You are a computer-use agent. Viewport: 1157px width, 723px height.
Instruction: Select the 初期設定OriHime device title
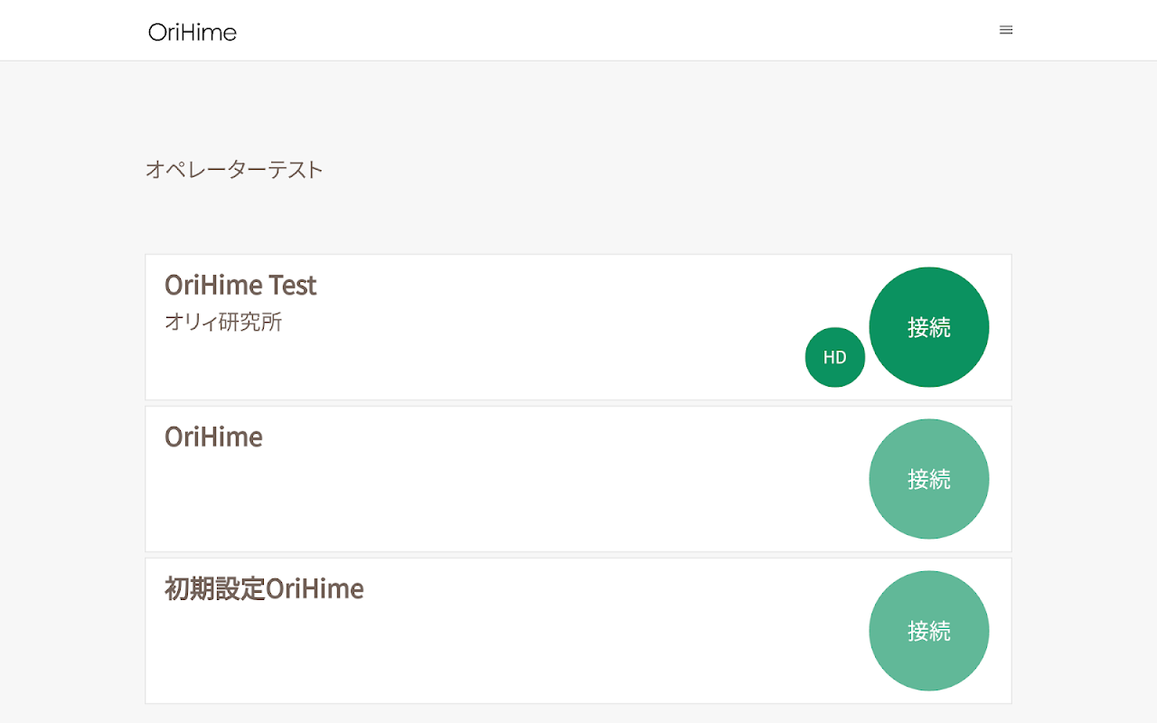click(264, 588)
